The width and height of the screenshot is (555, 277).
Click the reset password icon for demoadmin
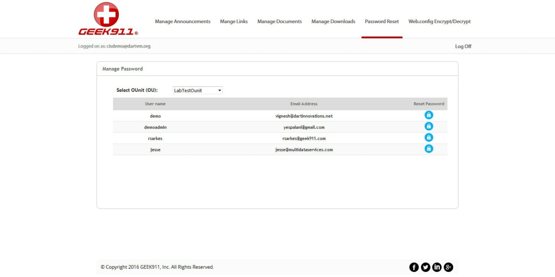(x=428, y=126)
